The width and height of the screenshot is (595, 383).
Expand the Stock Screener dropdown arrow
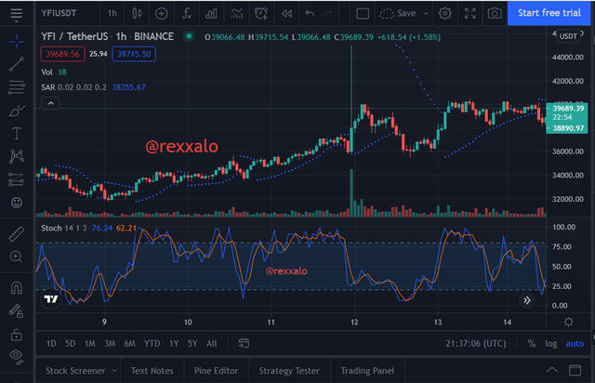coord(114,371)
